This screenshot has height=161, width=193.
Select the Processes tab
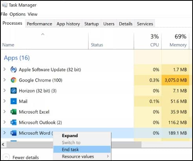(13, 23)
